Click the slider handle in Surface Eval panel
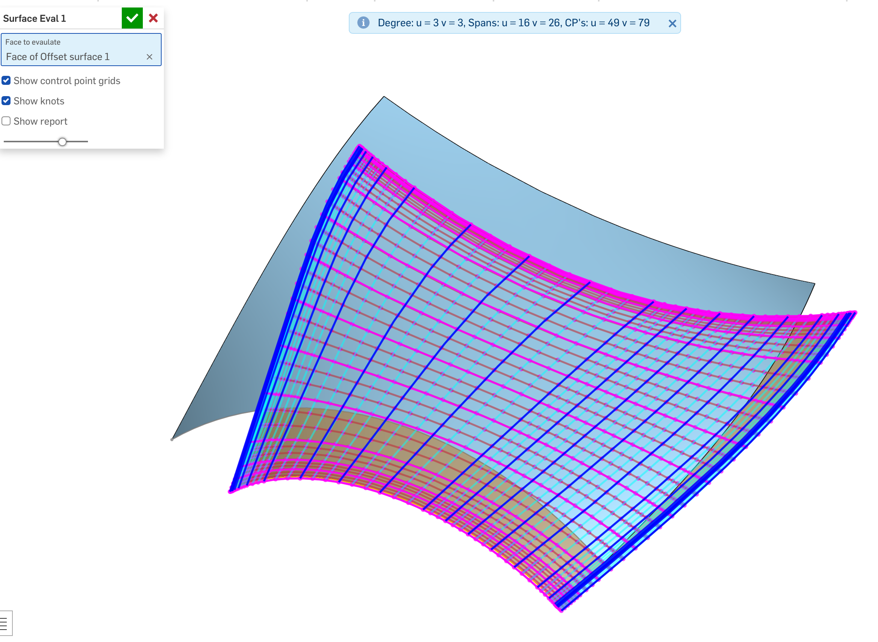Viewport: 878px width, 642px height. pos(62,142)
